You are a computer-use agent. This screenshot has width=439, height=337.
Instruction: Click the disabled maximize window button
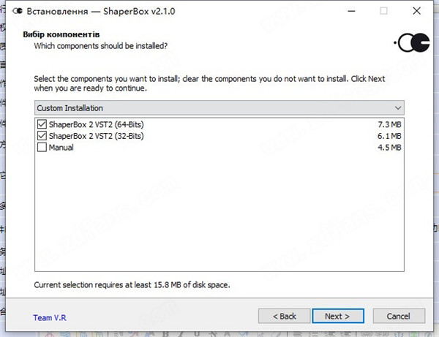383,11
